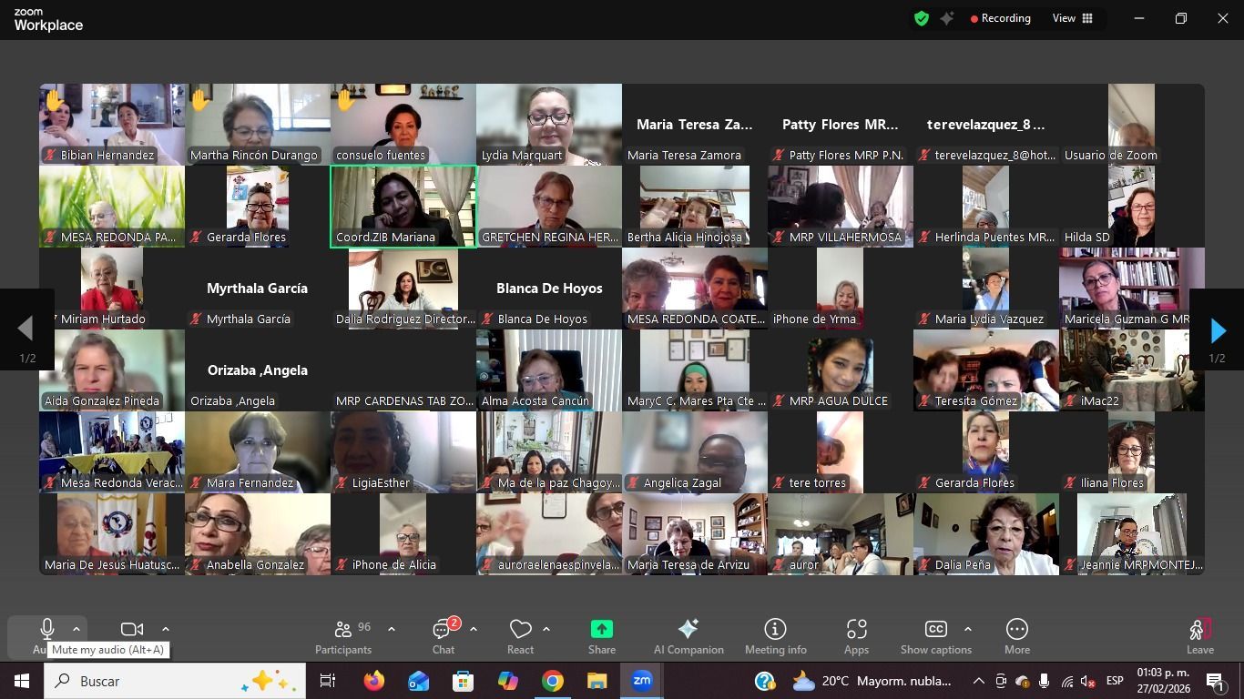Screen dimensions: 1244x699
Task: Show hidden system tray icons
Action: 979,681
